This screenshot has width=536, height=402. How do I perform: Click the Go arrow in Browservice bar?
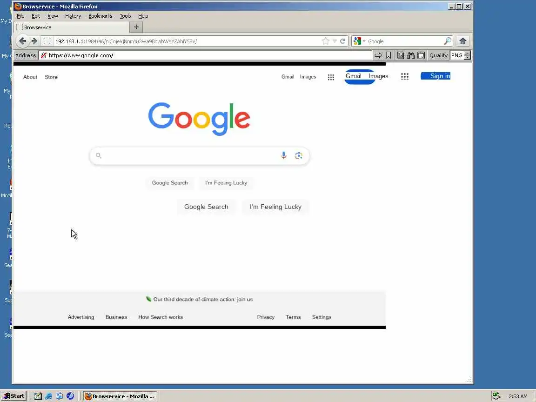point(378,55)
